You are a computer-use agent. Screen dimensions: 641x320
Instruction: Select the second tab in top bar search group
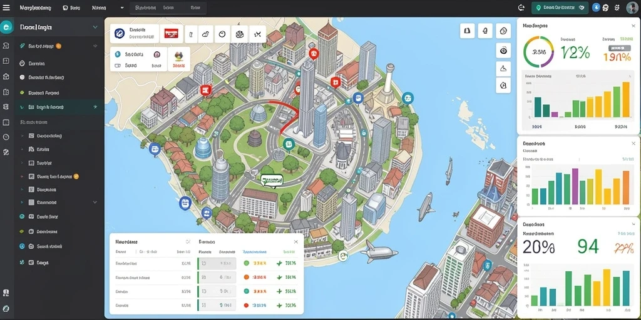pos(168,7)
